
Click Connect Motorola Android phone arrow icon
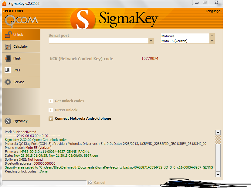coord(51,118)
